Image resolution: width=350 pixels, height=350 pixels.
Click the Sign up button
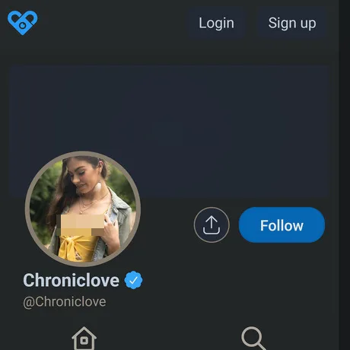tap(292, 23)
